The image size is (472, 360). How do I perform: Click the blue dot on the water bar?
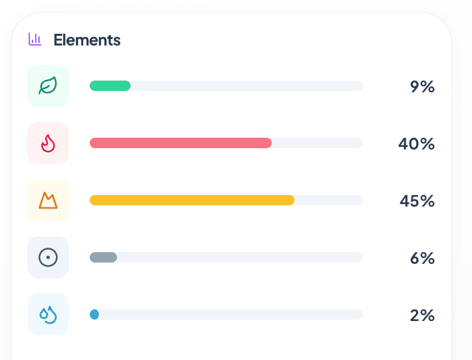(x=94, y=315)
